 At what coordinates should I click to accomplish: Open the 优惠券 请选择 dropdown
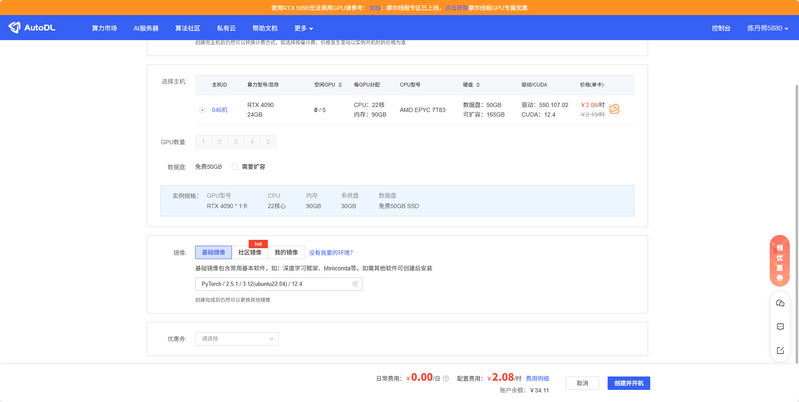tap(237, 338)
